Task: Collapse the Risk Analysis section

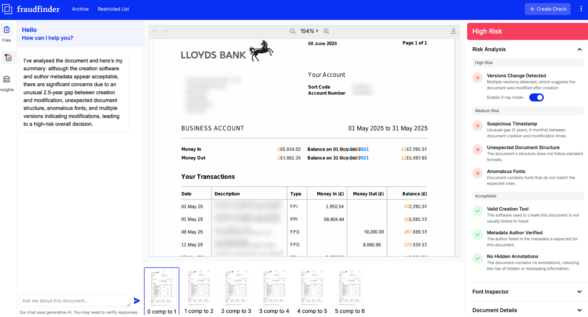Action: click(579, 49)
